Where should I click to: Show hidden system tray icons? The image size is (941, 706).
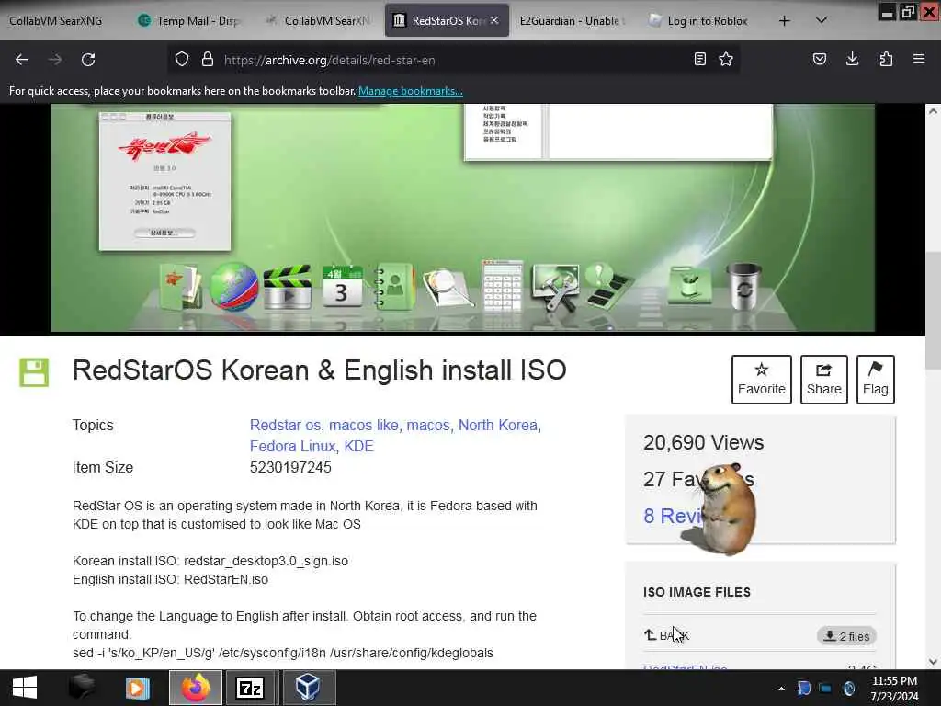(781, 689)
